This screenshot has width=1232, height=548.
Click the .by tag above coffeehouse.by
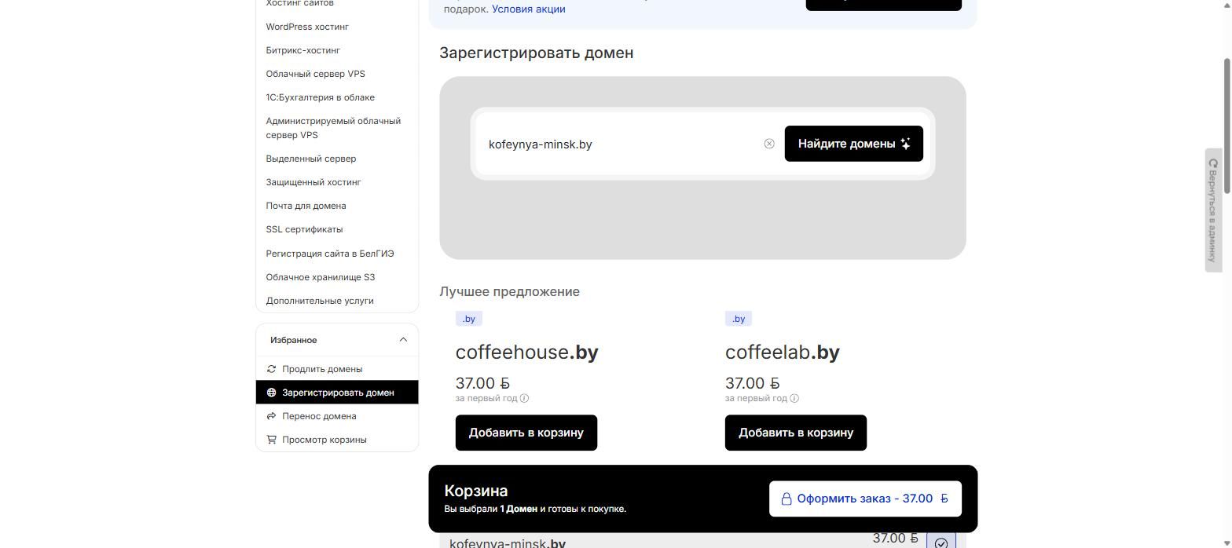pyautogui.click(x=469, y=319)
